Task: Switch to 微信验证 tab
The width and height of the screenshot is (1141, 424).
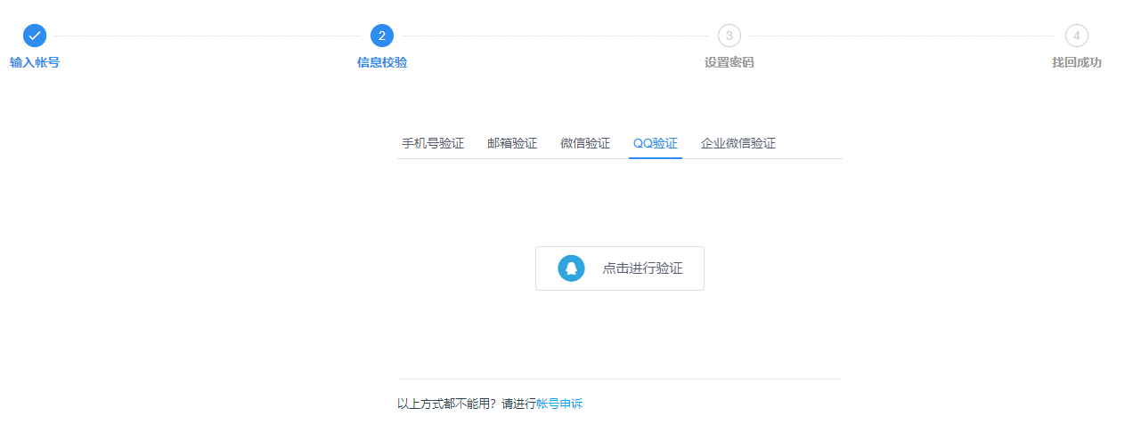Action: (585, 143)
